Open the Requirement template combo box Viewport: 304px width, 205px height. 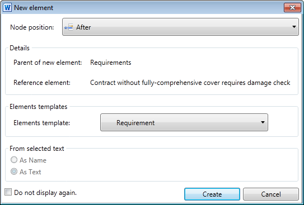[184, 122]
